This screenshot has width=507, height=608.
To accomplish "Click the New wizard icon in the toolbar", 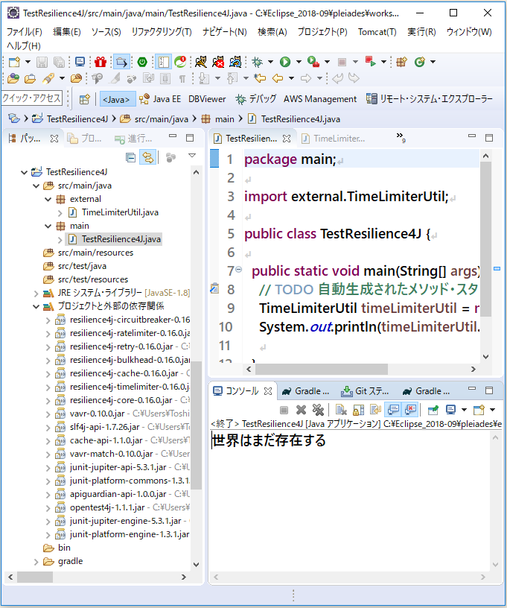I will tap(14, 62).
